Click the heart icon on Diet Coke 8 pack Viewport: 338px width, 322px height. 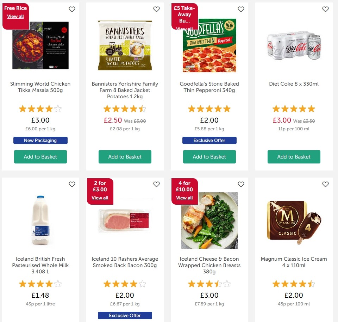click(x=325, y=9)
